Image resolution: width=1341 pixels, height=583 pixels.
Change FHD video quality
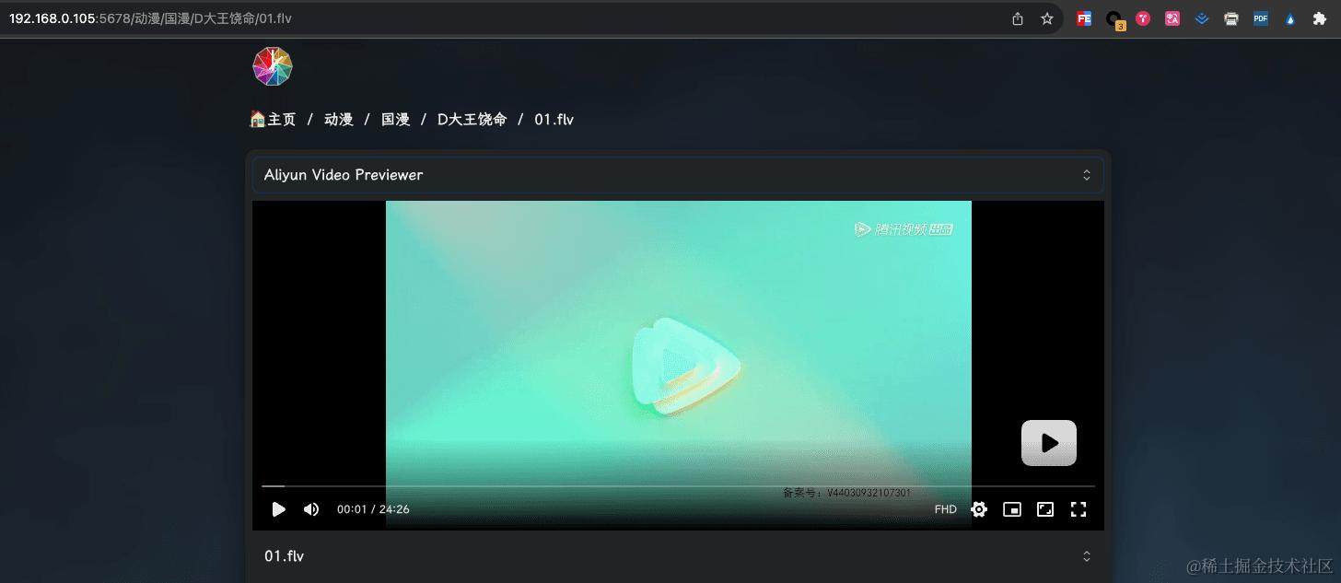[946, 509]
